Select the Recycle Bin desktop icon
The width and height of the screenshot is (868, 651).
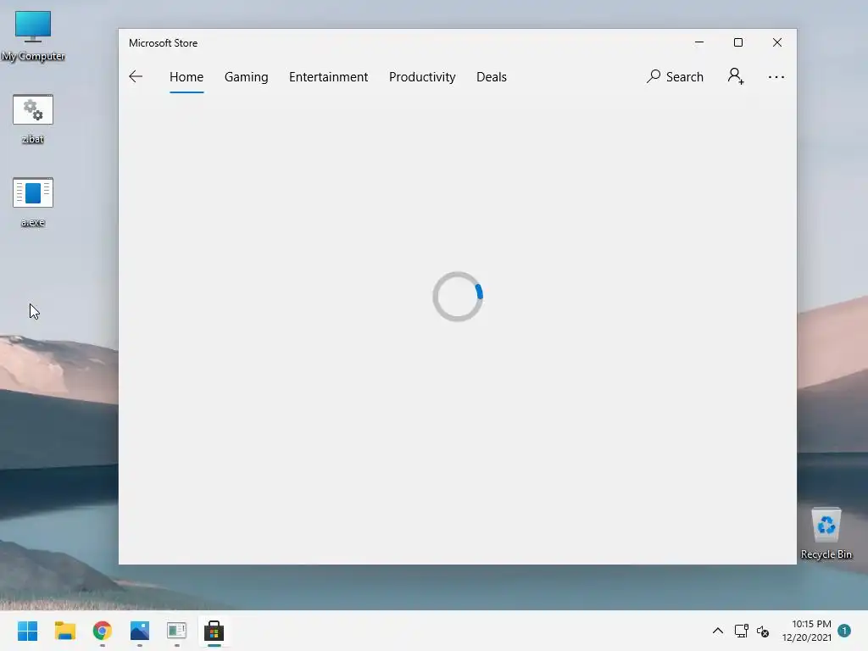coord(826,533)
